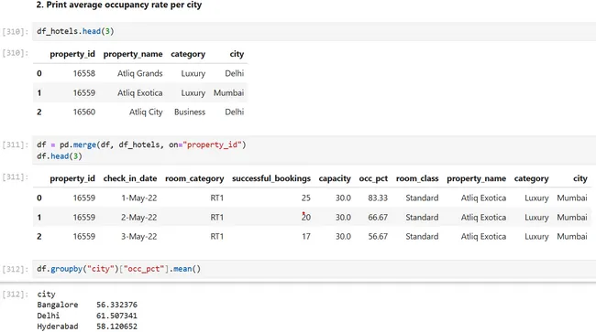Click 'property_id' header in hotels table

pyautogui.click(x=72, y=54)
